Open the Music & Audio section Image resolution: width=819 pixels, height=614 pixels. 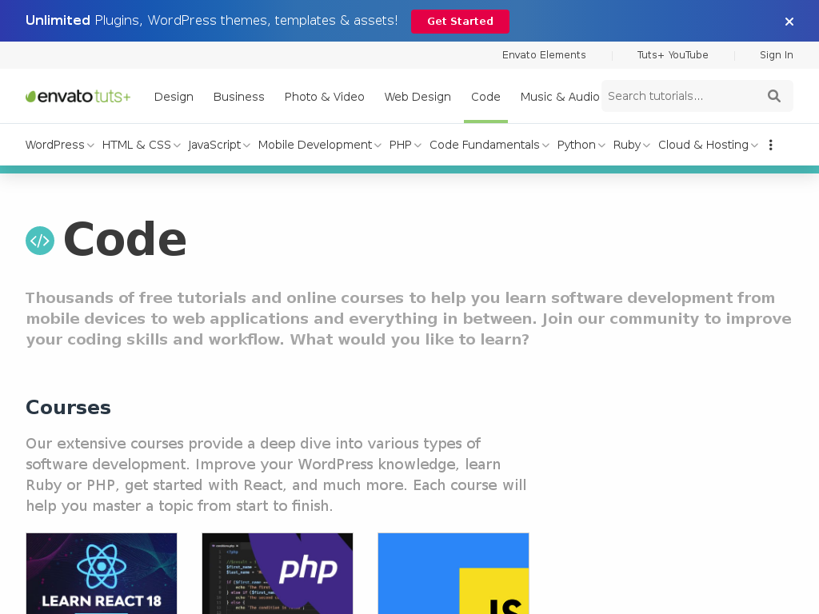pyautogui.click(x=559, y=97)
